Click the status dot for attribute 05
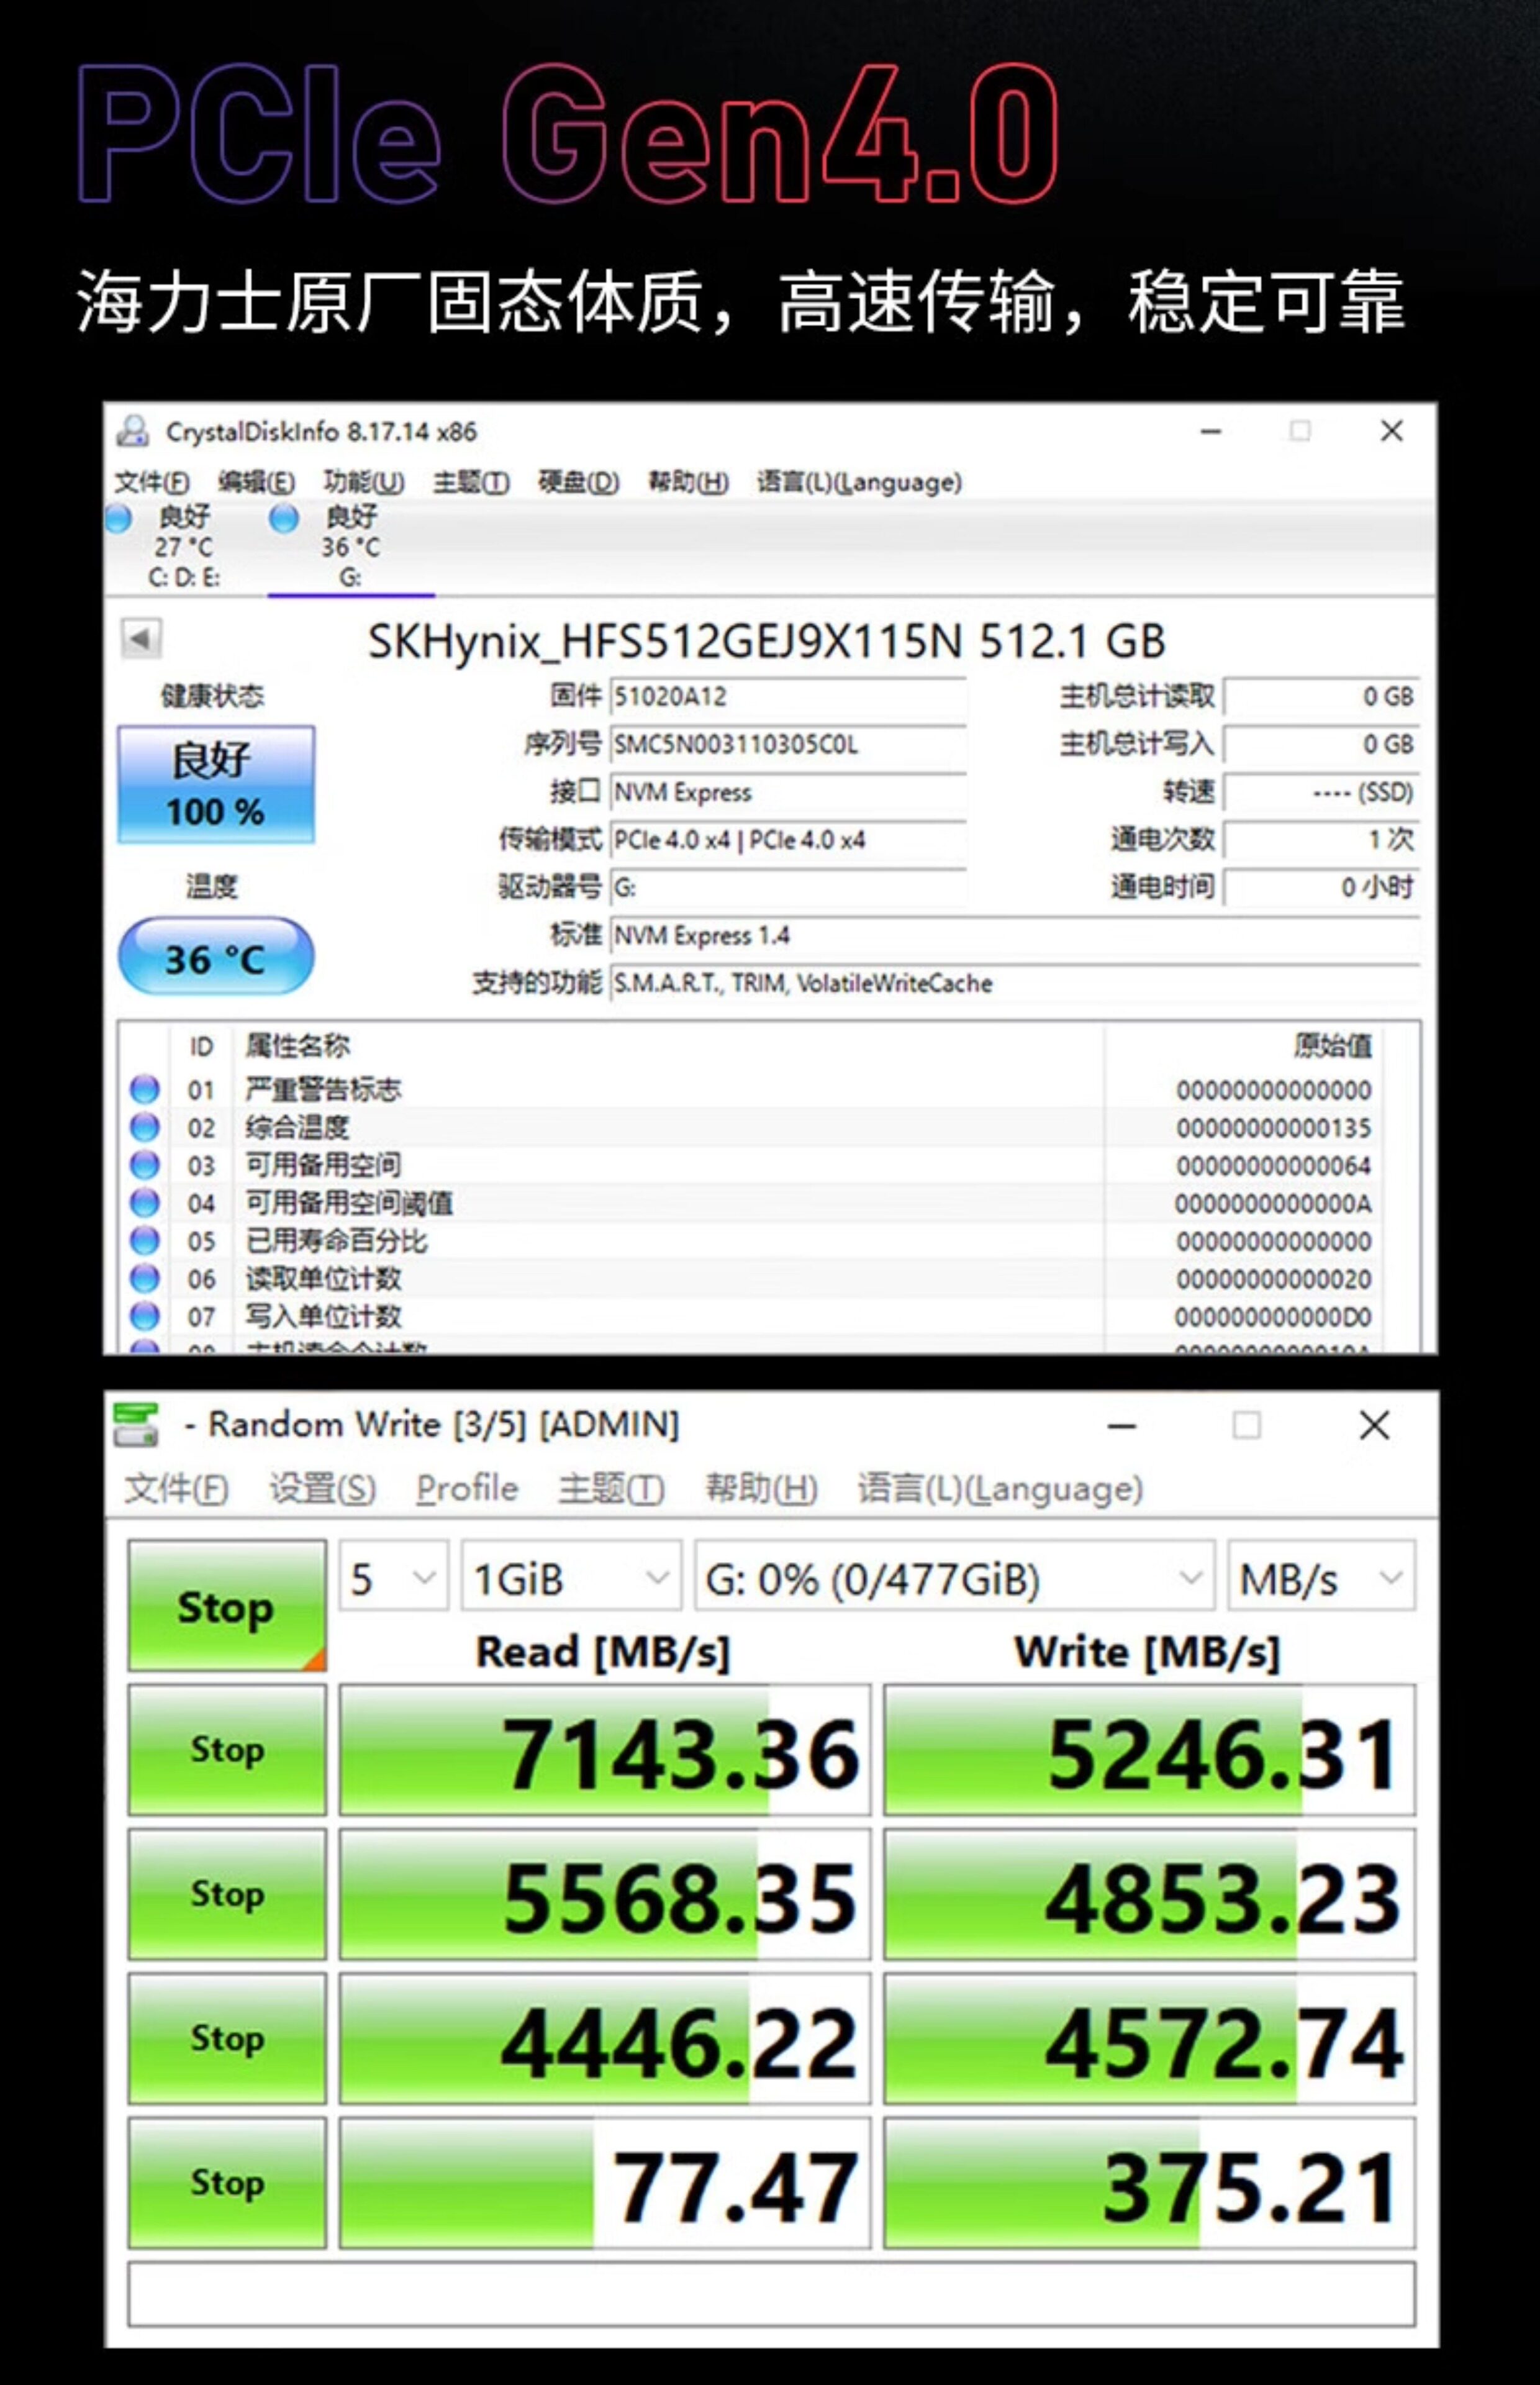The width and height of the screenshot is (1540, 2385). [145, 1240]
